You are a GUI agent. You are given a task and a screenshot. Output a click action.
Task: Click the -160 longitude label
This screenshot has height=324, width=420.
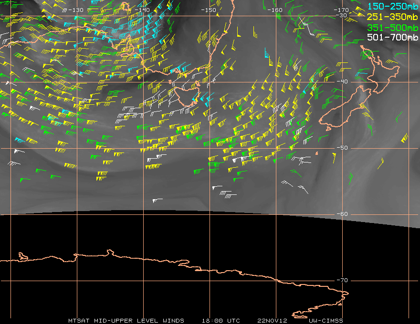click(274, 10)
